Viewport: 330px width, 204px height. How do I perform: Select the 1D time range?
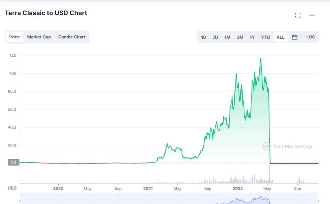point(204,37)
